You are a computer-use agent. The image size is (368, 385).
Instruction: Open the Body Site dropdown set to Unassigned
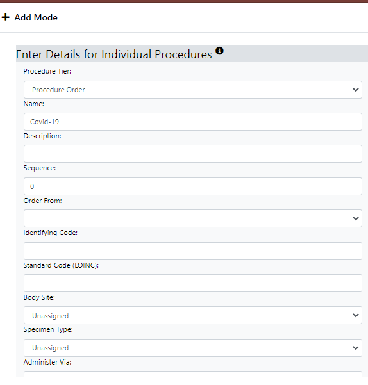coord(193,315)
